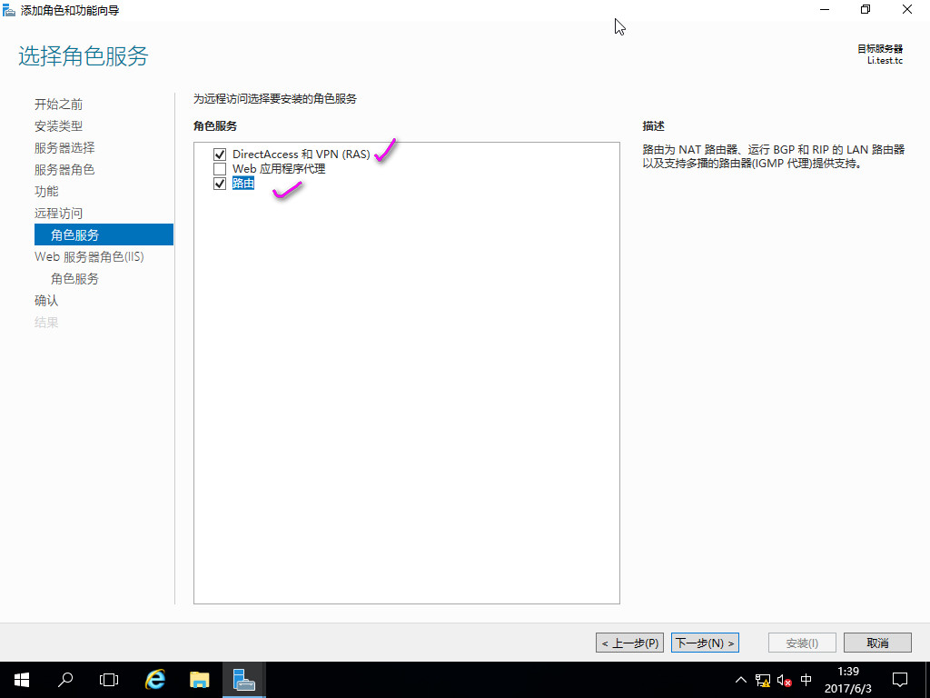Screen dimensions: 930x698
Task: Show hidden tray icons chevron
Action: [741, 680]
